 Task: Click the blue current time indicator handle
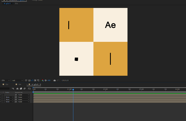(x=73, y=90)
